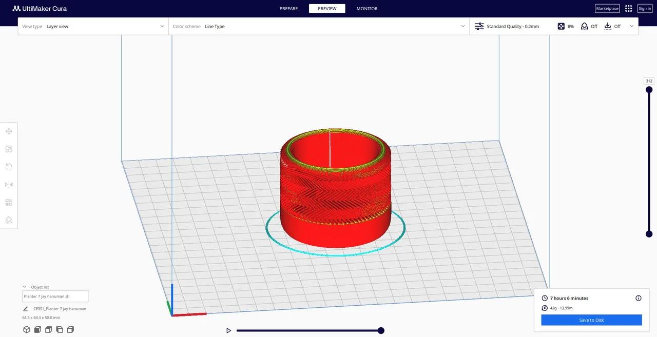Select the Mirror tool icon
The height and width of the screenshot is (337, 657).
[x=9, y=185]
